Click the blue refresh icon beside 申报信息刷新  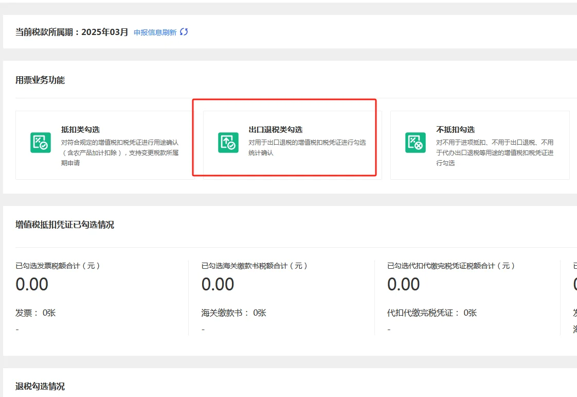tap(184, 31)
